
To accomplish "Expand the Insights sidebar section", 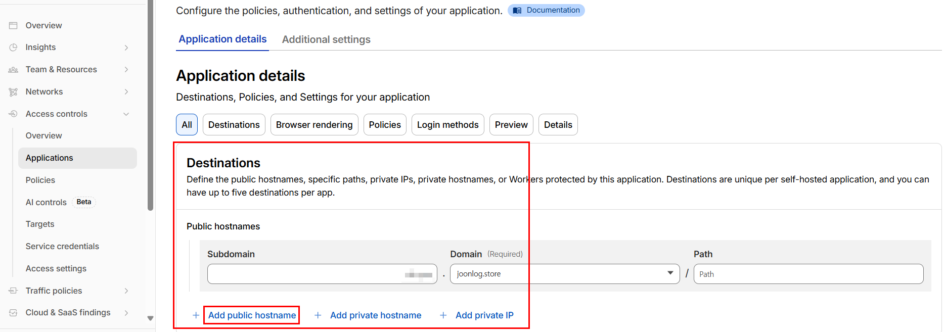I will 126,48.
